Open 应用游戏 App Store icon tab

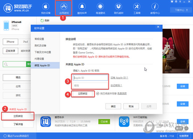(x=64, y=9)
